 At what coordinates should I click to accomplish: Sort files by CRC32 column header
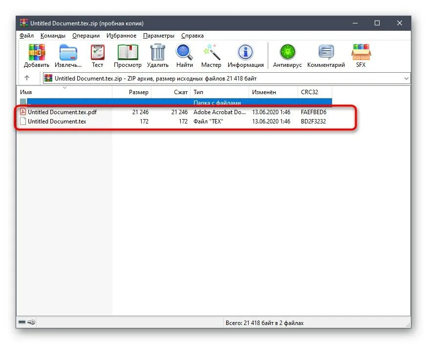pyautogui.click(x=315, y=92)
